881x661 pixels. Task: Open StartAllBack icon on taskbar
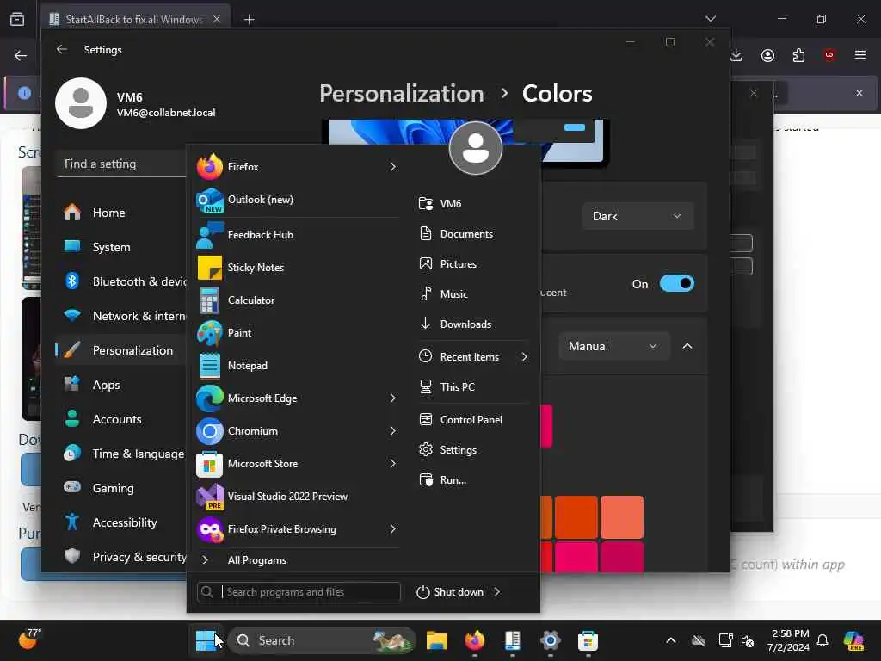[513, 640]
